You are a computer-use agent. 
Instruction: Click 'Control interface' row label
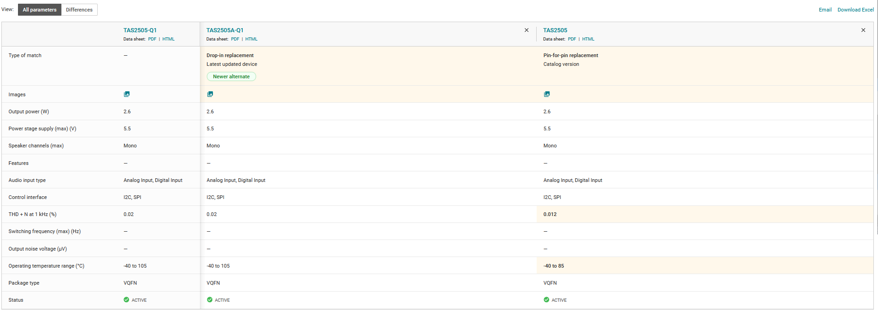click(x=28, y=197)
